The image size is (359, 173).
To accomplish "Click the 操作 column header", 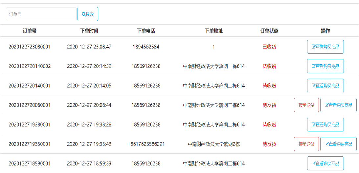I will 325,31.
